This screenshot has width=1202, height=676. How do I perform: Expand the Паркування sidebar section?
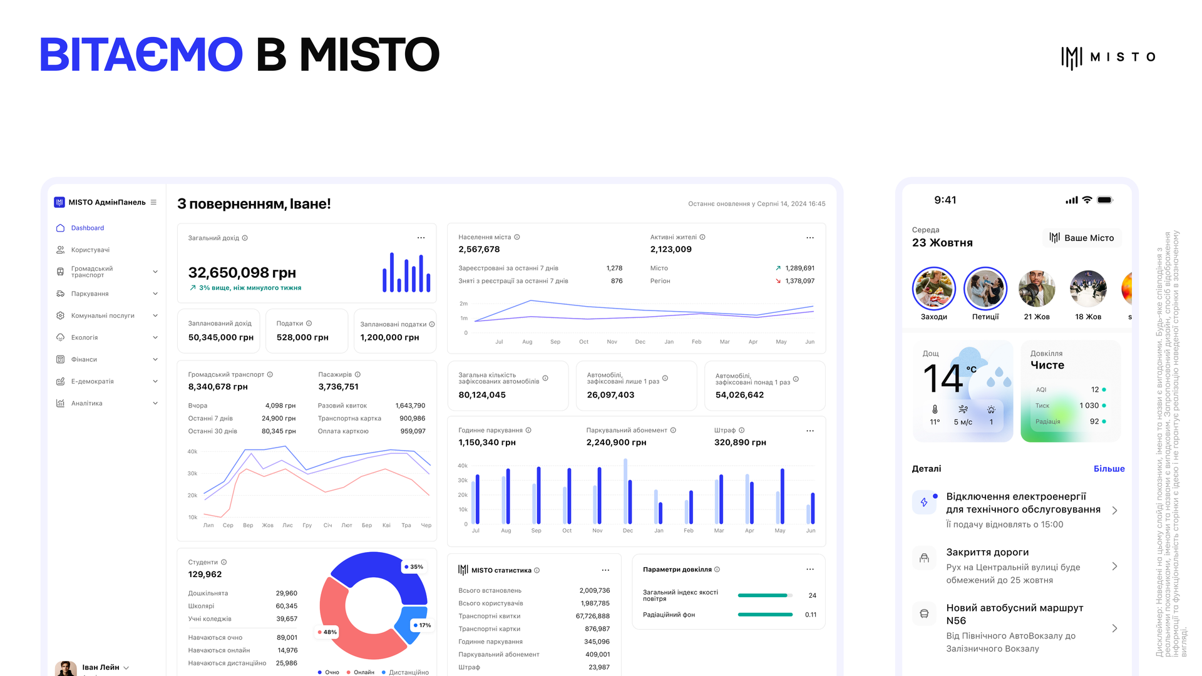pyautogui.click(x=155, y=294)
